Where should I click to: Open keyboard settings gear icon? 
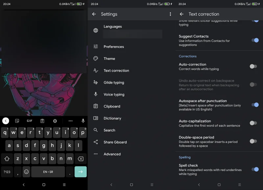[55, 121]
